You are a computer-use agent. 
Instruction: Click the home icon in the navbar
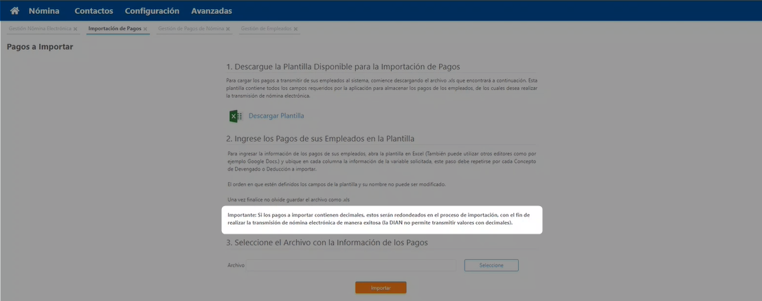tap(14, 11)
